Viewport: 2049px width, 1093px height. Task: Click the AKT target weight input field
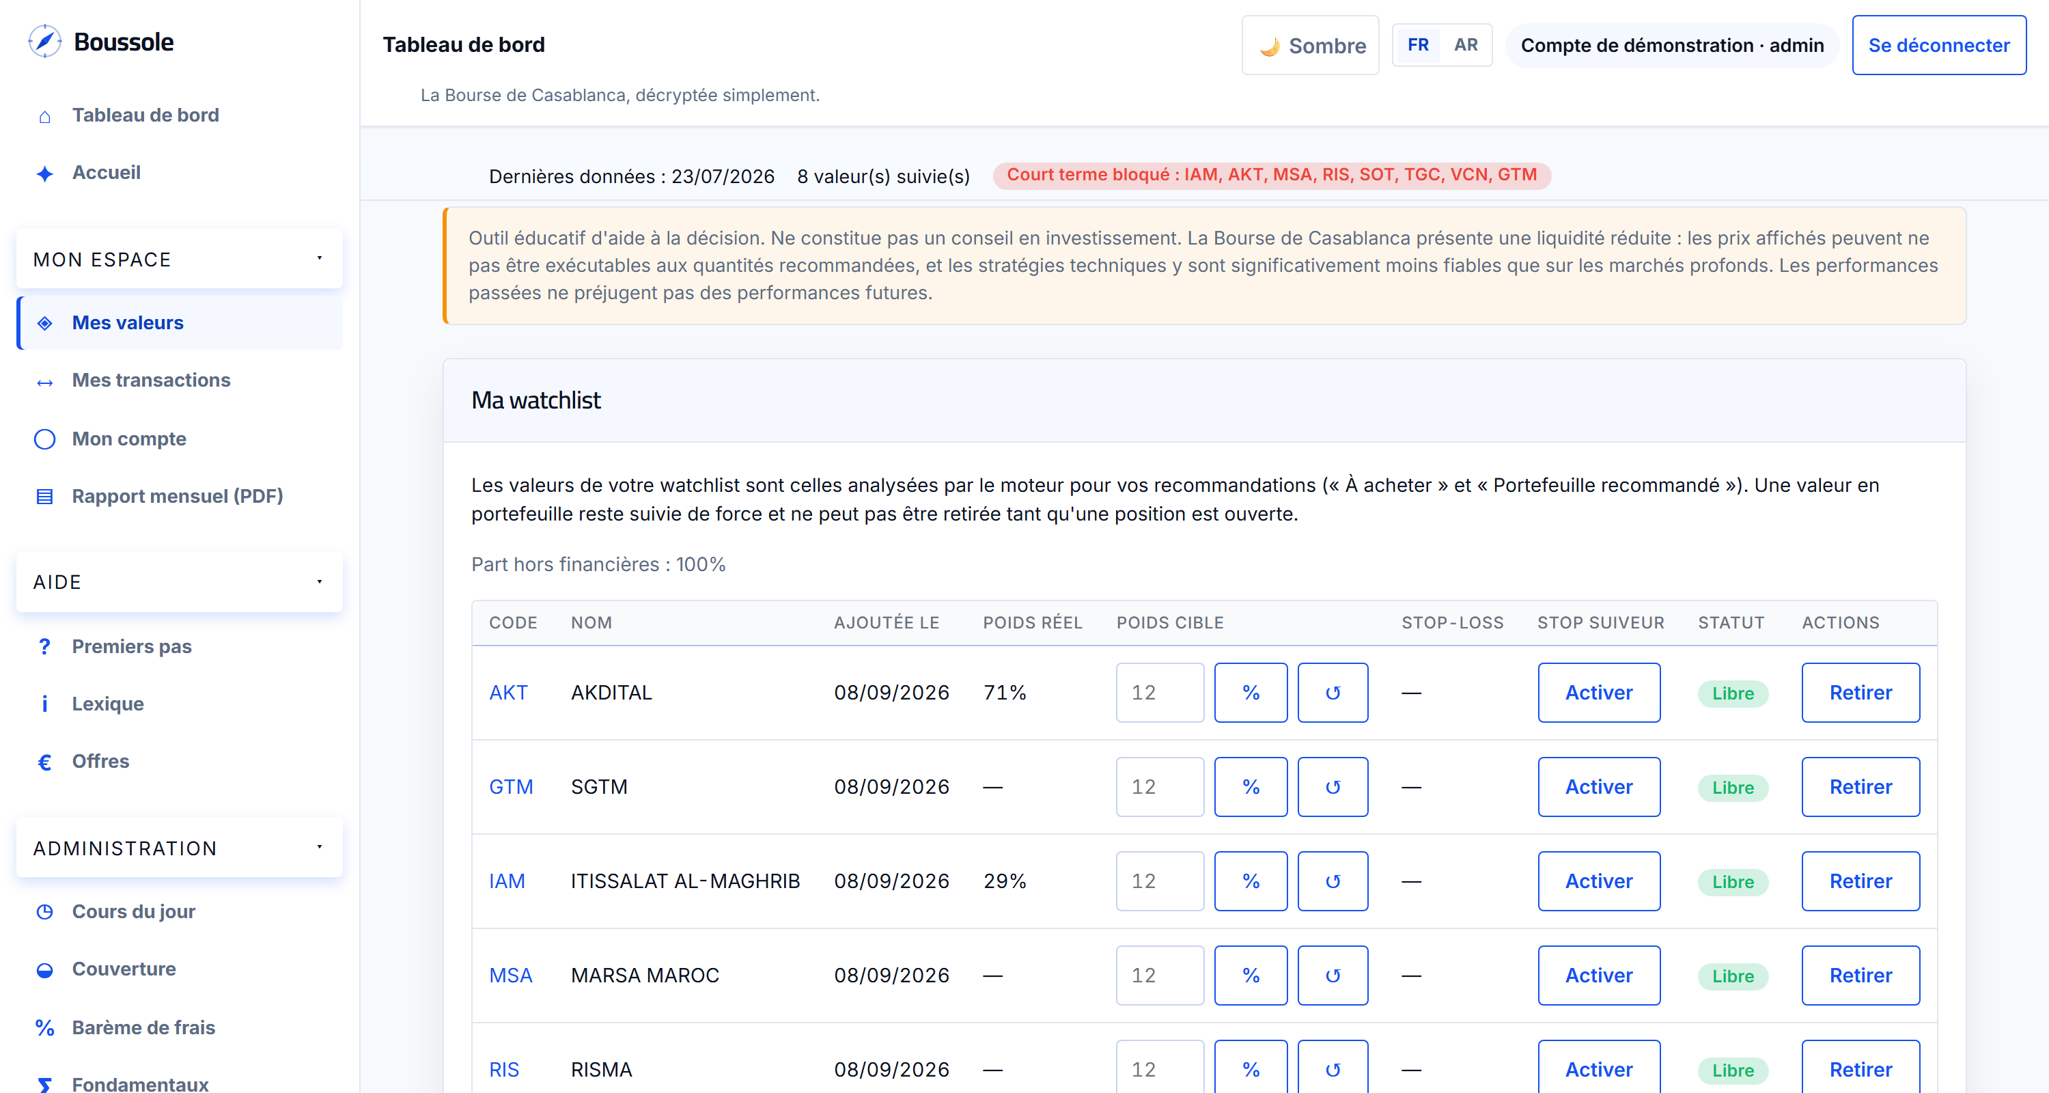(x=1160, y=693)
